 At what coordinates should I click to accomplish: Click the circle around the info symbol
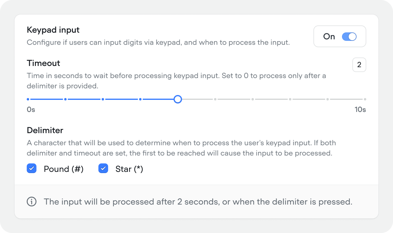[x=32, y=202]
